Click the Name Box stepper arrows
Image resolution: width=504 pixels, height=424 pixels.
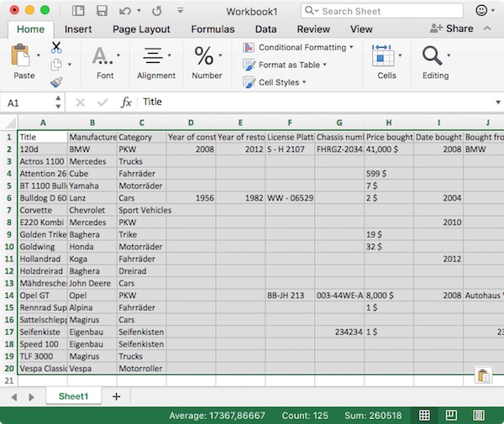[58, 102]
